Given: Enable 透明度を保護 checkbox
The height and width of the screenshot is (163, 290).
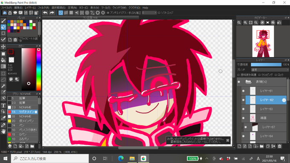Looking at the screenshot, I should (238, 75).
